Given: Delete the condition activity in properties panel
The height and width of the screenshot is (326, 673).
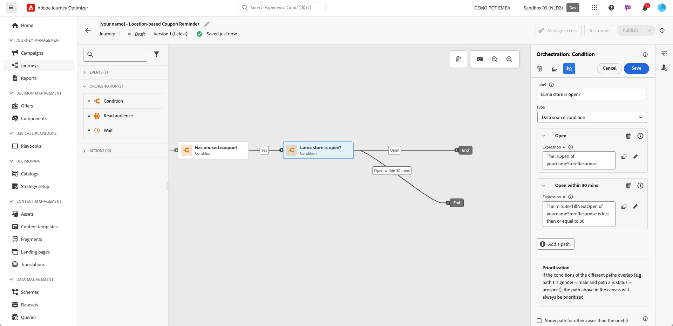Looking at the screenshot, I should click(540, 69).
